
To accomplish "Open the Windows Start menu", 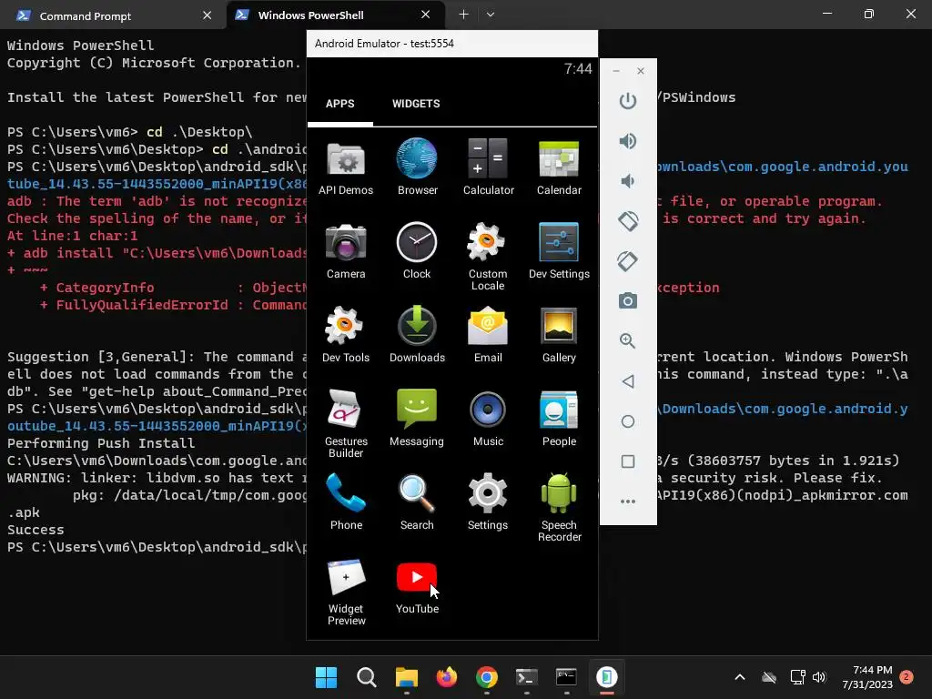I will (326, 677).
